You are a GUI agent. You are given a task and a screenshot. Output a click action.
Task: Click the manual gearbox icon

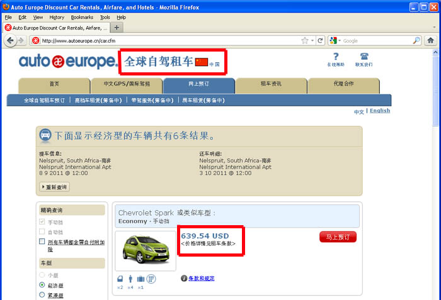click(151, 279)
